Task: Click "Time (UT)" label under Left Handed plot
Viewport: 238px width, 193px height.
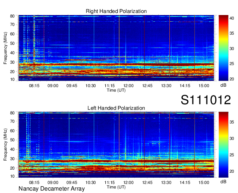Action: tap(116, 187)
